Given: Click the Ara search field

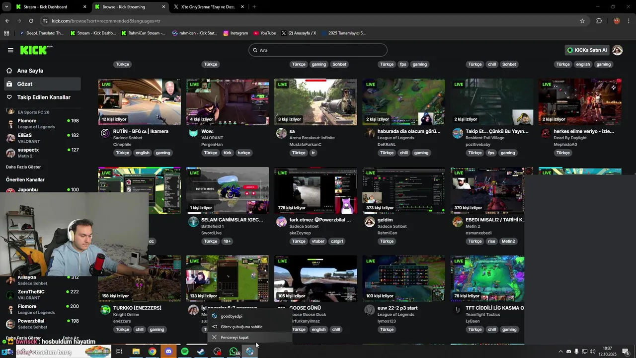Looking at the screenshot, I should pos(318,50).
